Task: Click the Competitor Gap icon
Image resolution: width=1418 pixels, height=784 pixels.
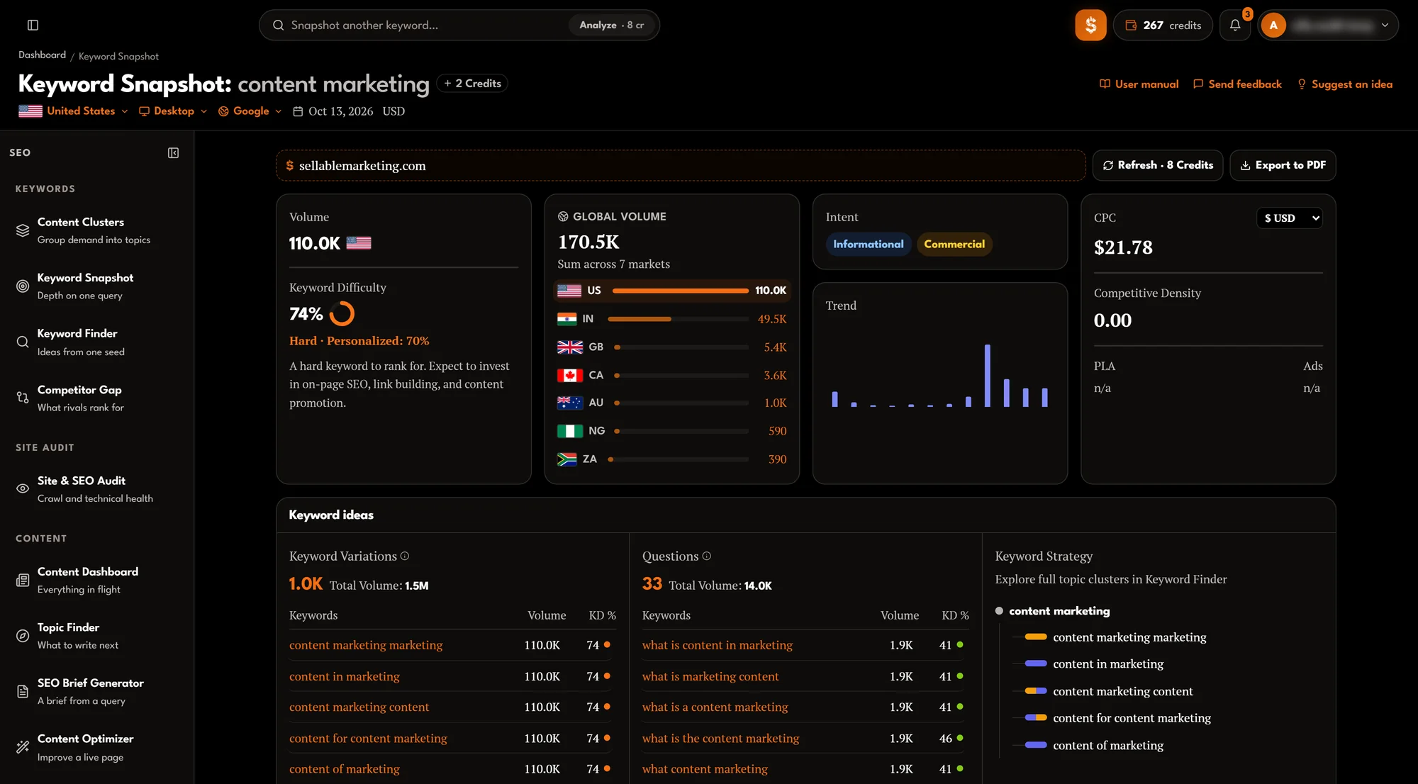Action: coord(23,398)
